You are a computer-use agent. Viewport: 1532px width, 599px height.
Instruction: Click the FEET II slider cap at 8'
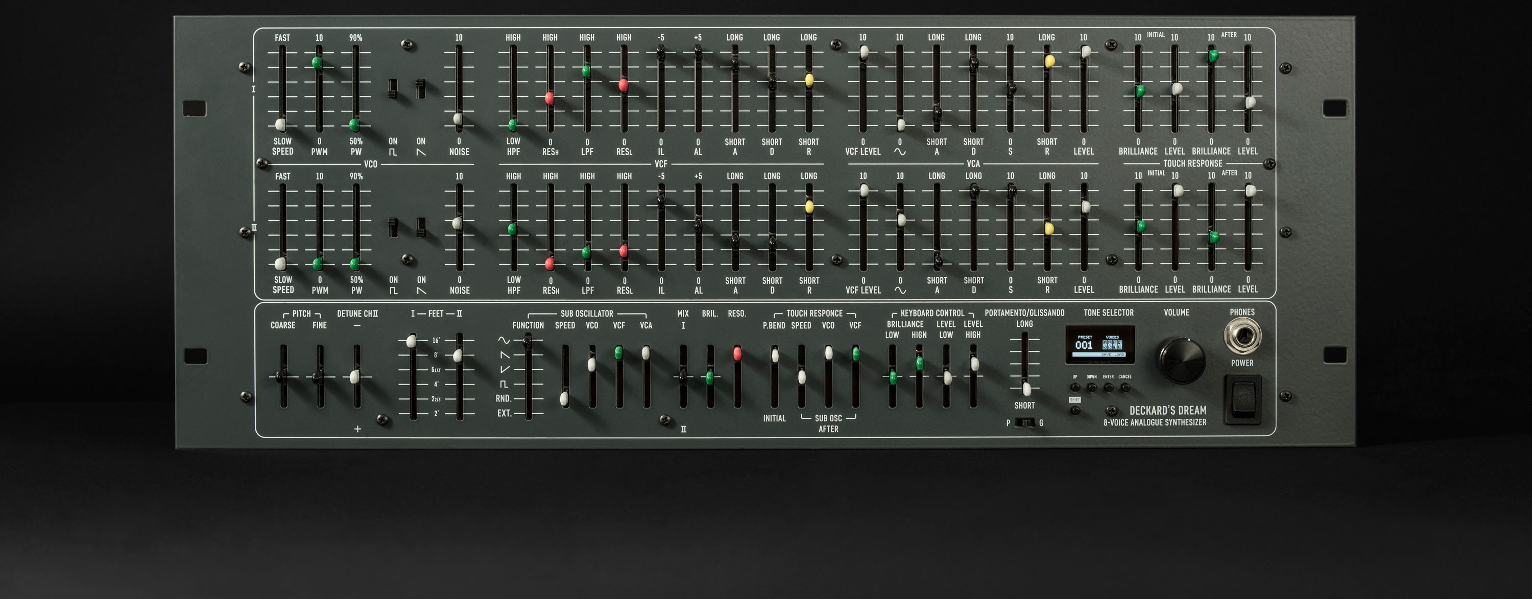coord(458,355)
